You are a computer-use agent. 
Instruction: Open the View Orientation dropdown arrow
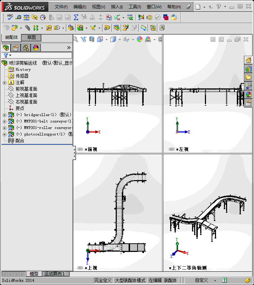tap(106, 40)
